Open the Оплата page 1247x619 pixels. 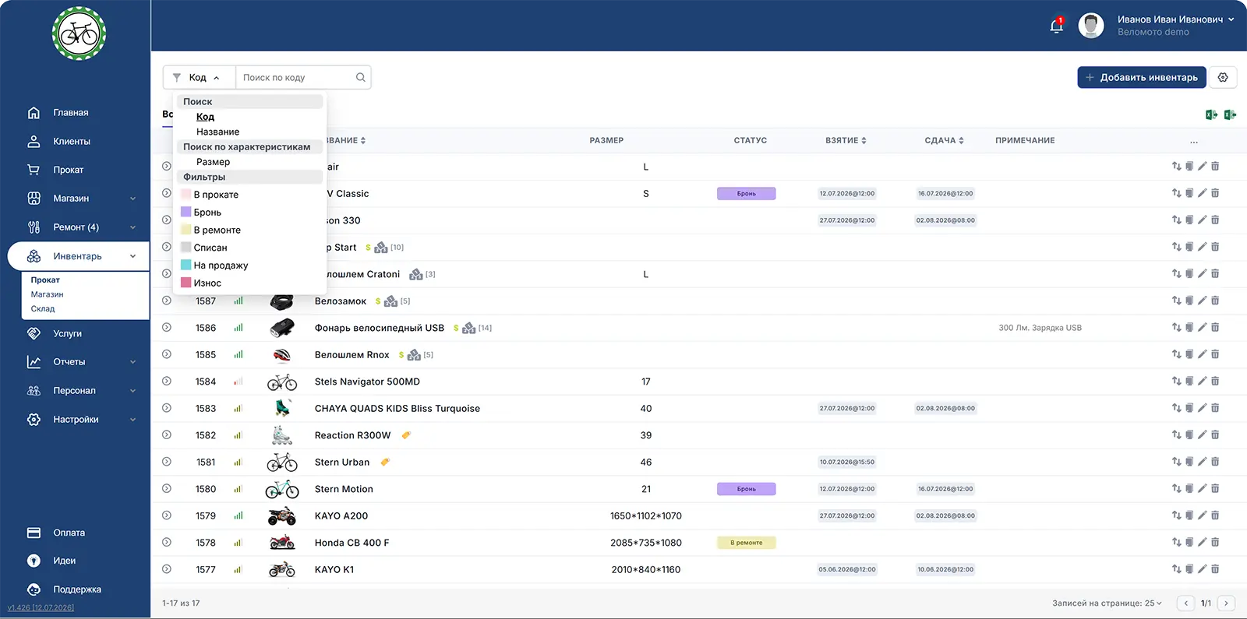click(69, 533)
